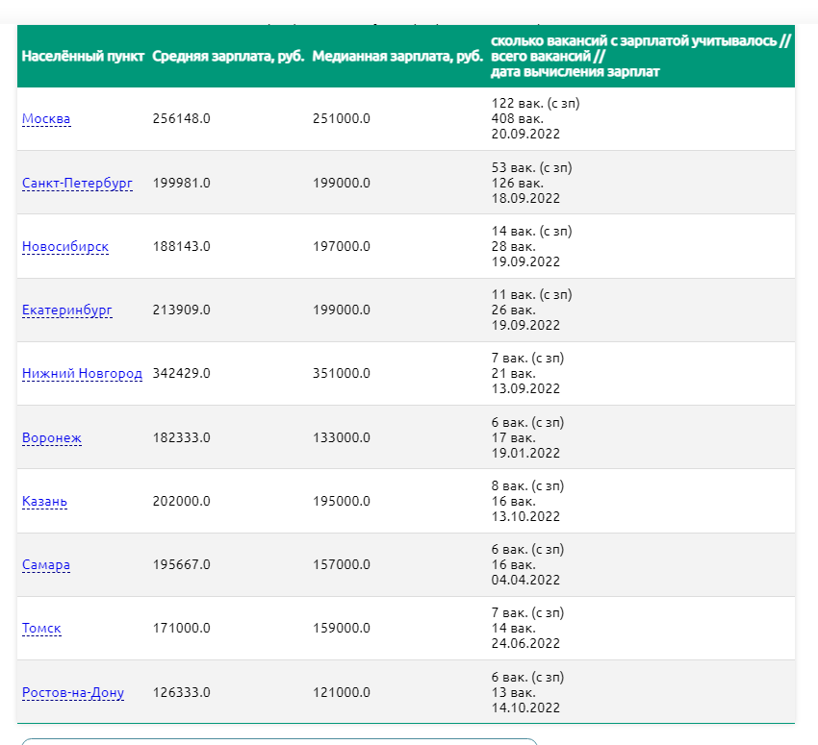Open the Новосибирск city link
The height and width of the screenshot is (745, 818).
point(65,246)
